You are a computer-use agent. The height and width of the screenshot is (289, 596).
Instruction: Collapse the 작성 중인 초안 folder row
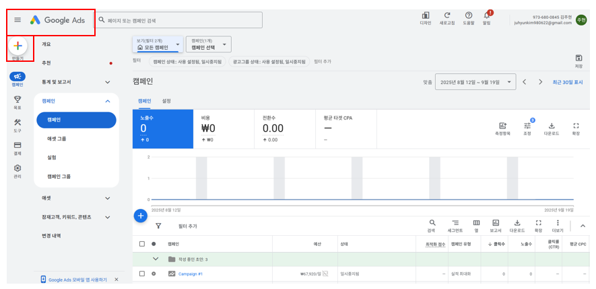tap(155, 259)
